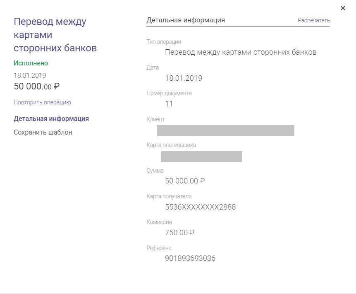Viewport: 356px width, 294px height.
Task: Click the Референс field label
Action: point(159,248)
